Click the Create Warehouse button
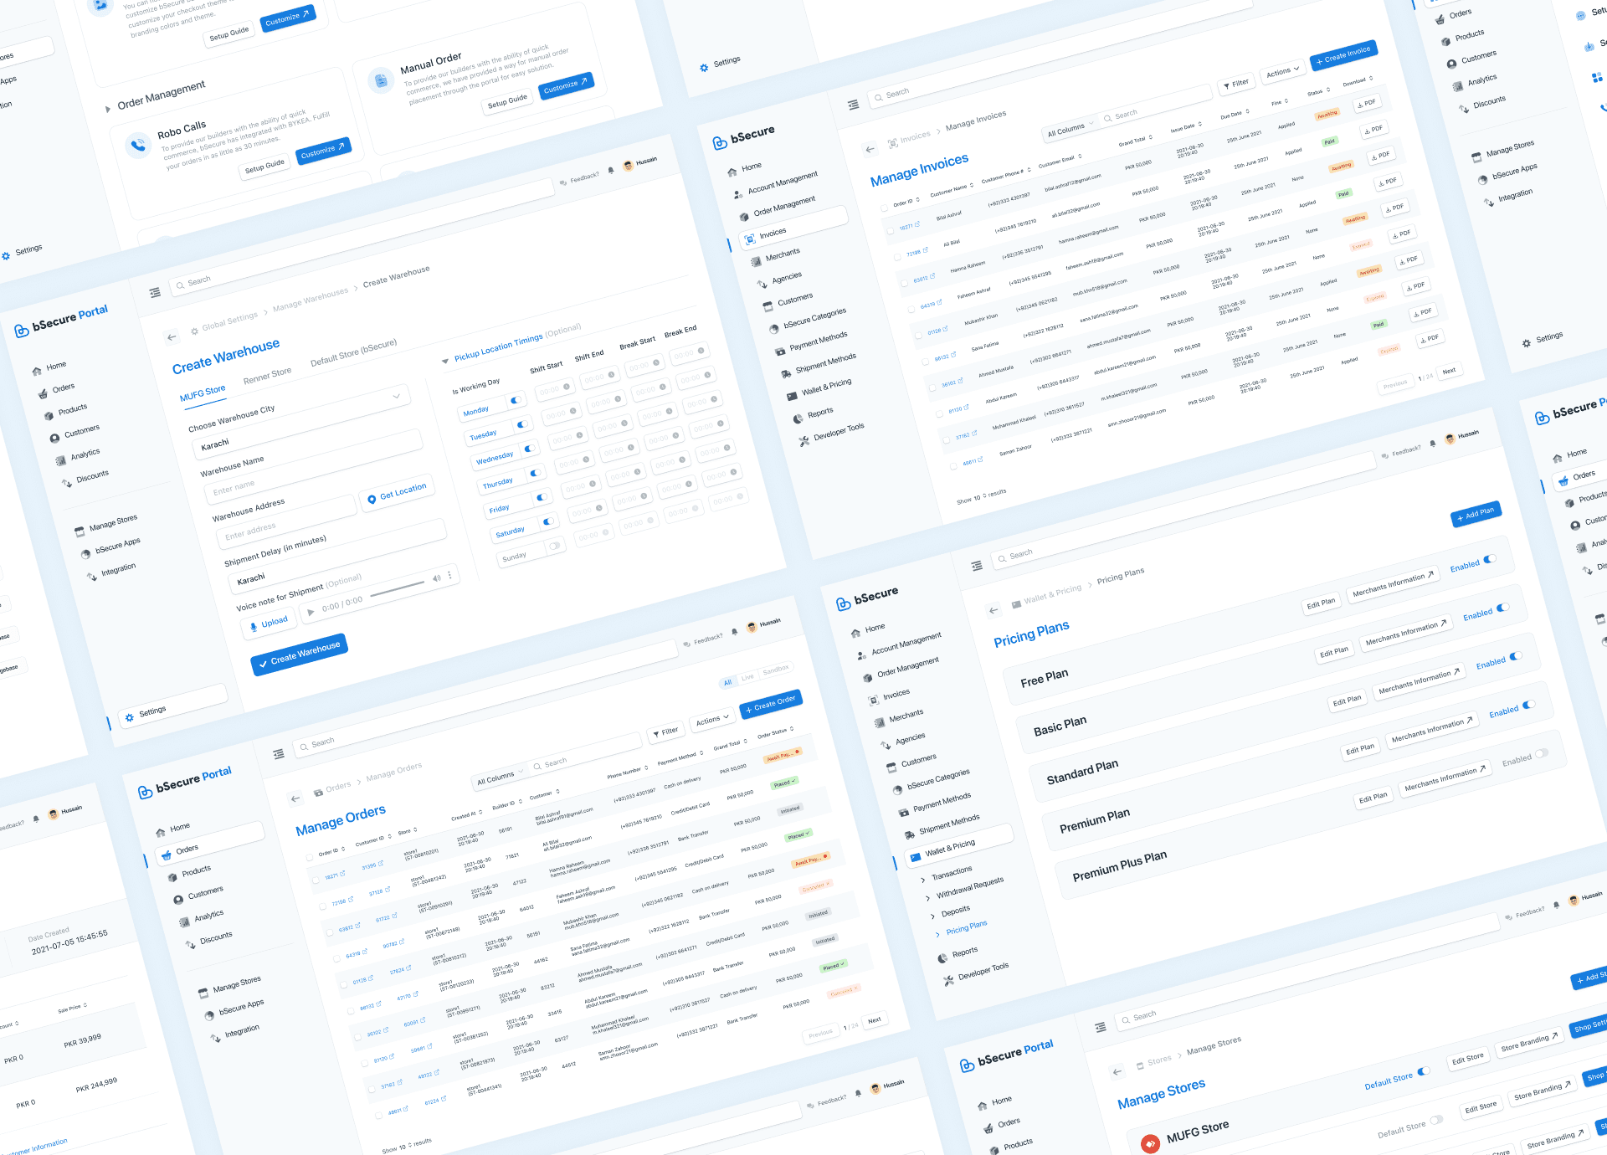Screen dimensions: 1607x1155 [x=299, y=654]
